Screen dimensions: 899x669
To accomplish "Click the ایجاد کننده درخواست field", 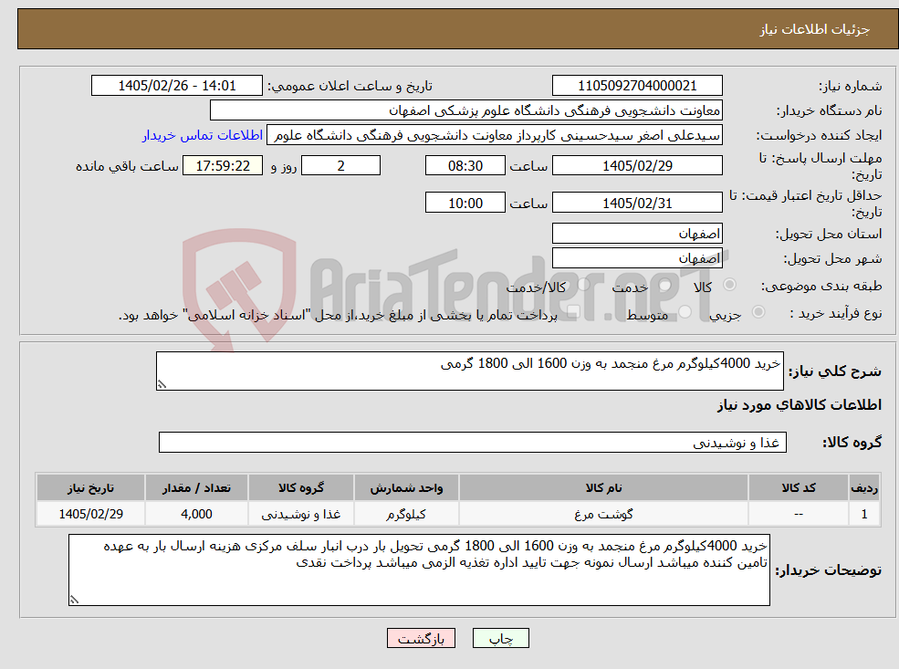I will pyautogui.click(x=494, y=135).
